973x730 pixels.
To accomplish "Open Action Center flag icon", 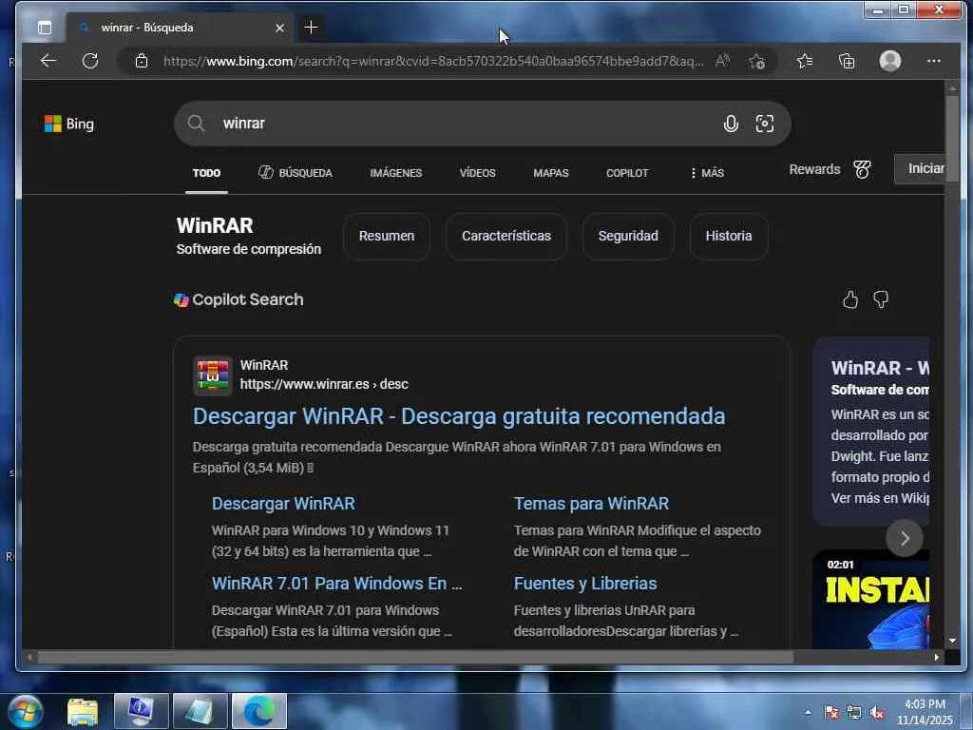I will 831,712.
